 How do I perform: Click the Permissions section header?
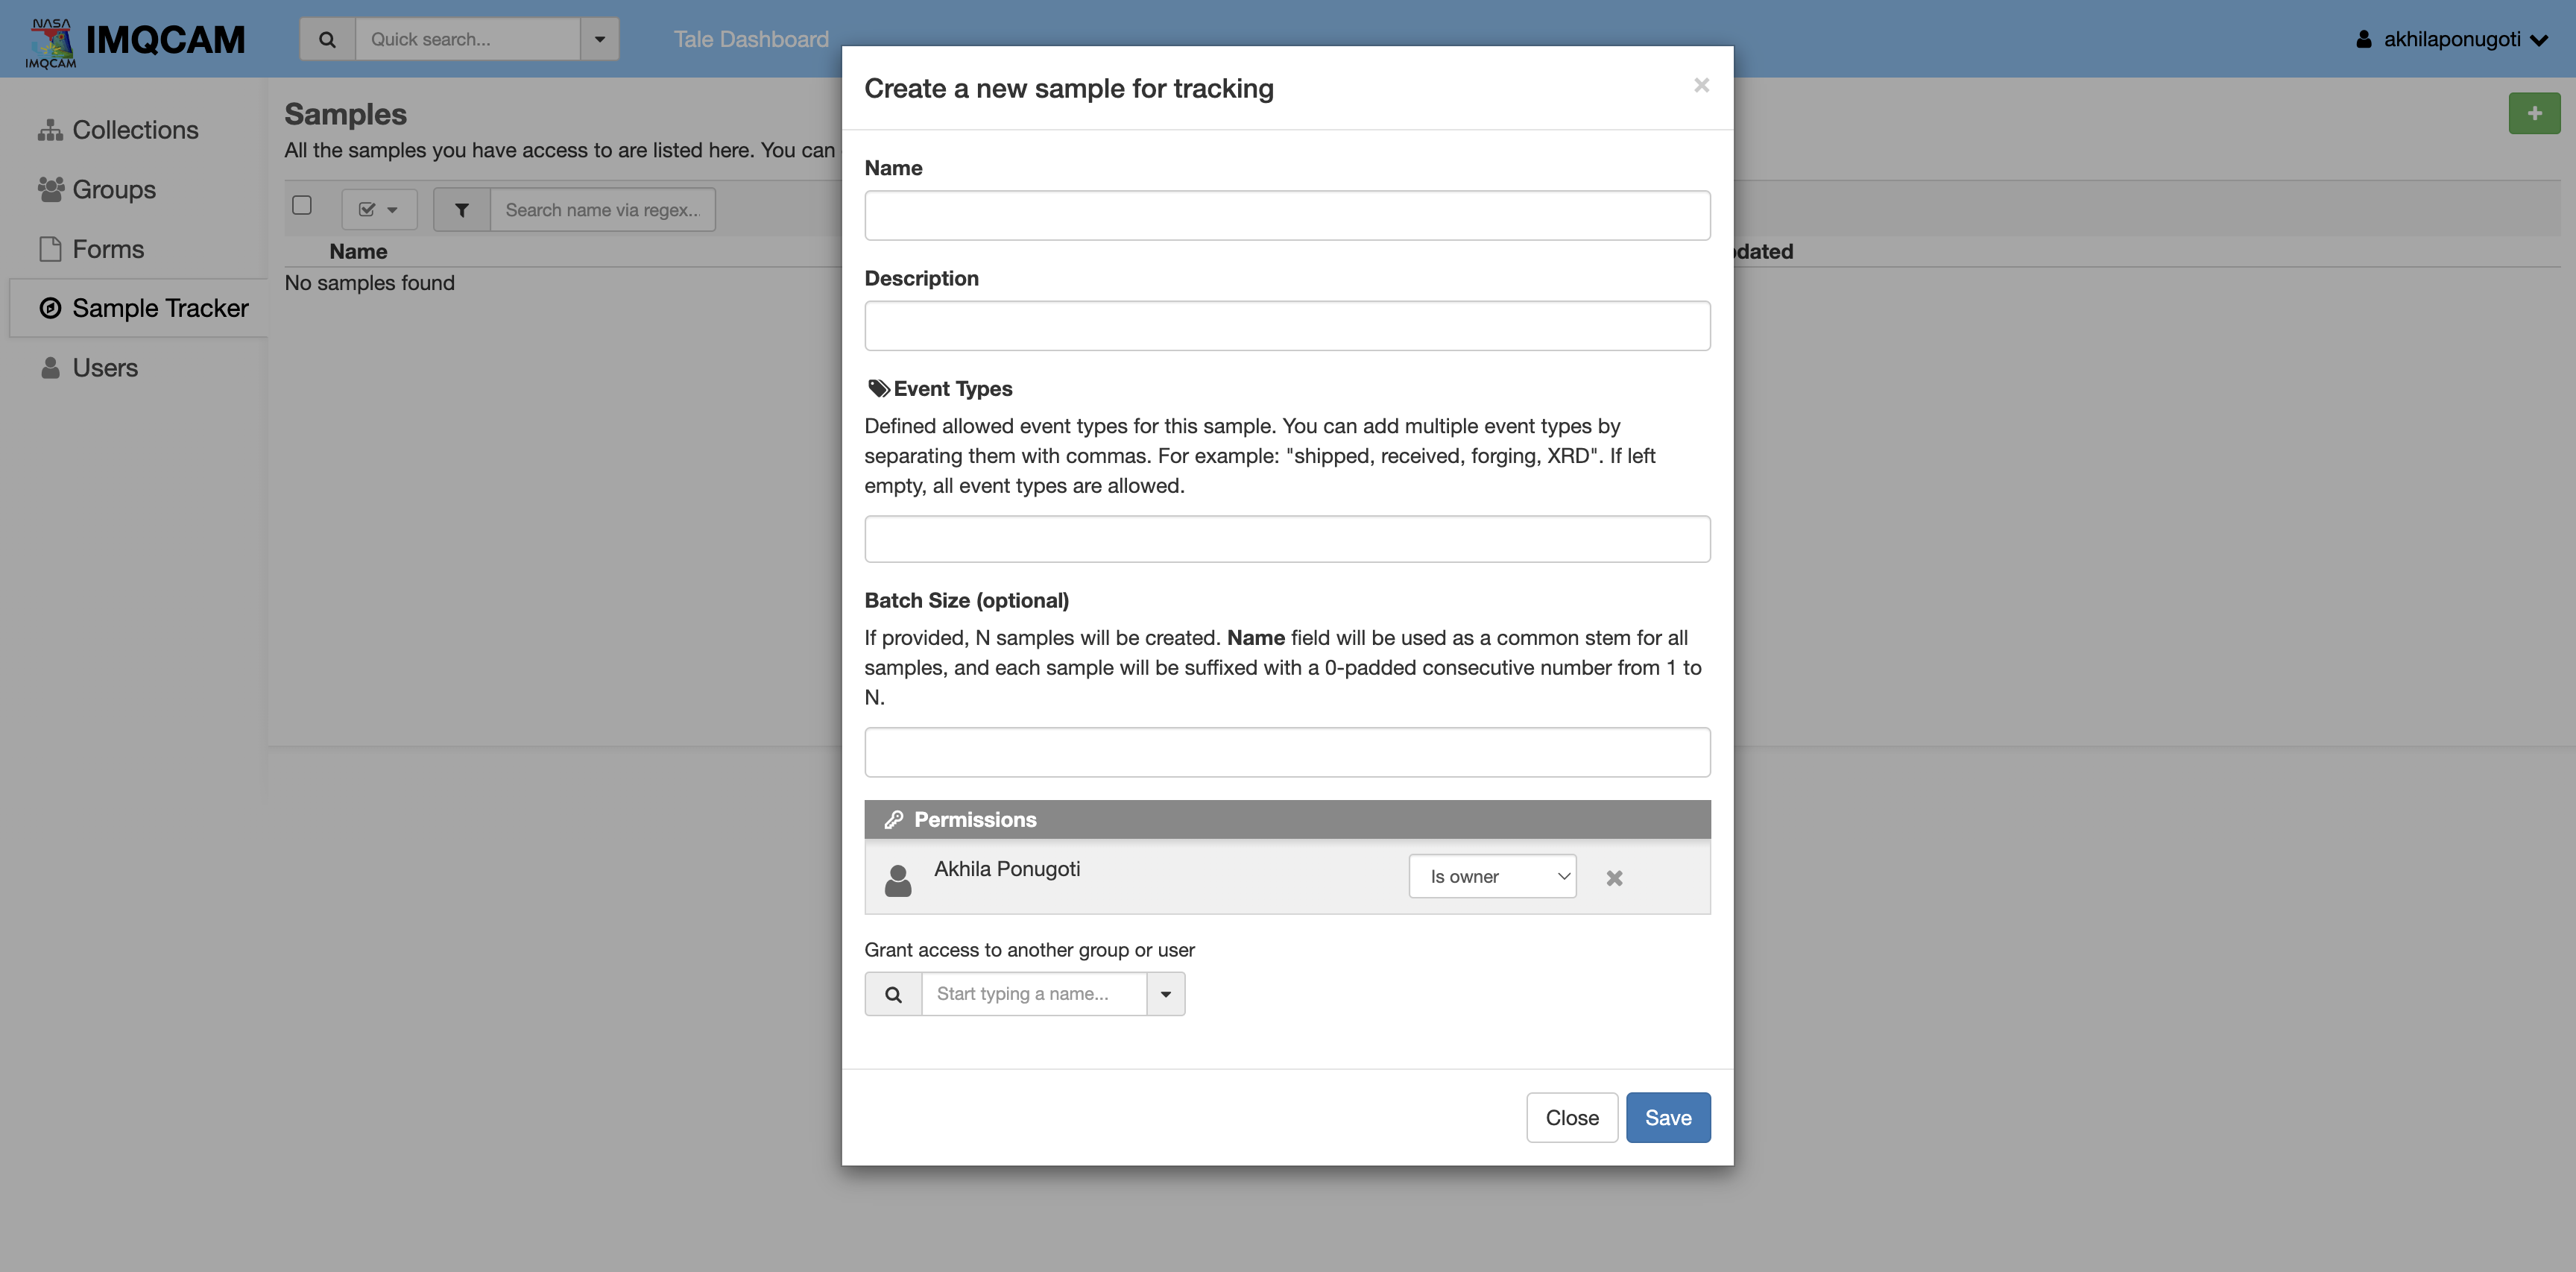1287,820
